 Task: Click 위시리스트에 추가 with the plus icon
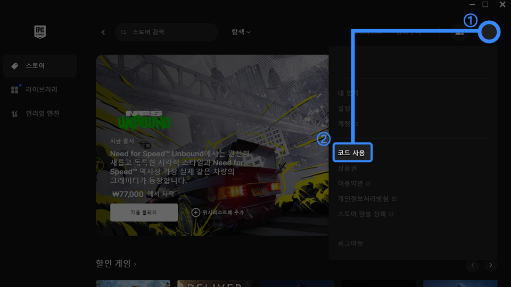[x=217, y=213]
